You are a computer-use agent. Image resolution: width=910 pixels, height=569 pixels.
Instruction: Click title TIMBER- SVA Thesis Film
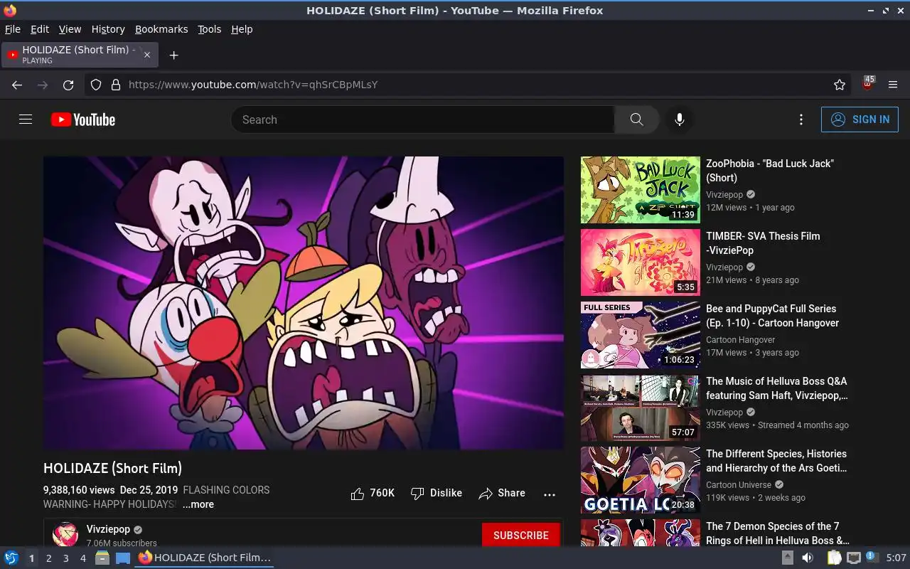(x=763, y=243)
